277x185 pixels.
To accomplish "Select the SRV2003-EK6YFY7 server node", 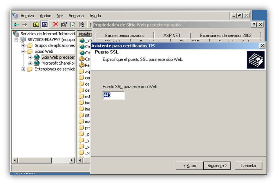I will (x=51, y=40).
